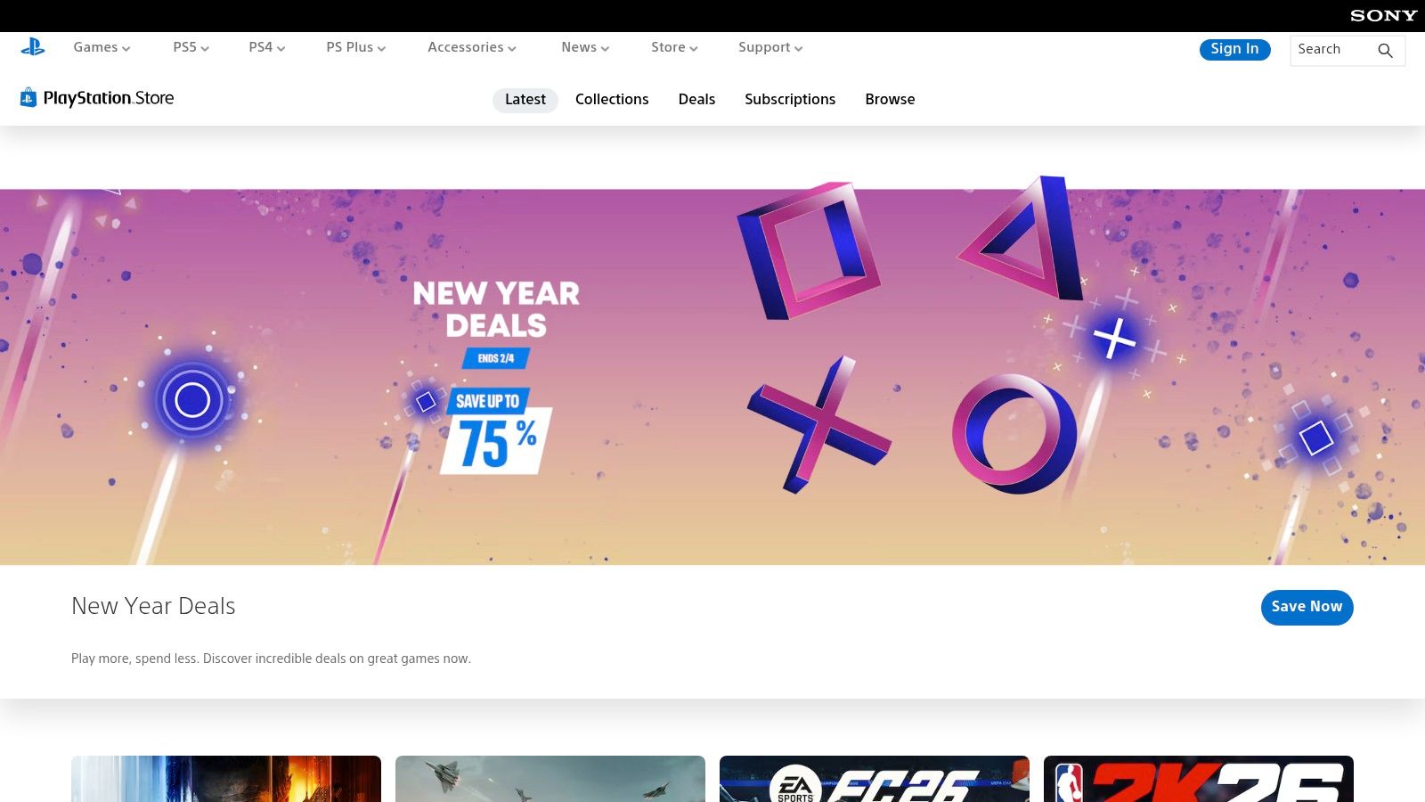
Task: Open the Deals section
Action: click(x=696, y=99)
